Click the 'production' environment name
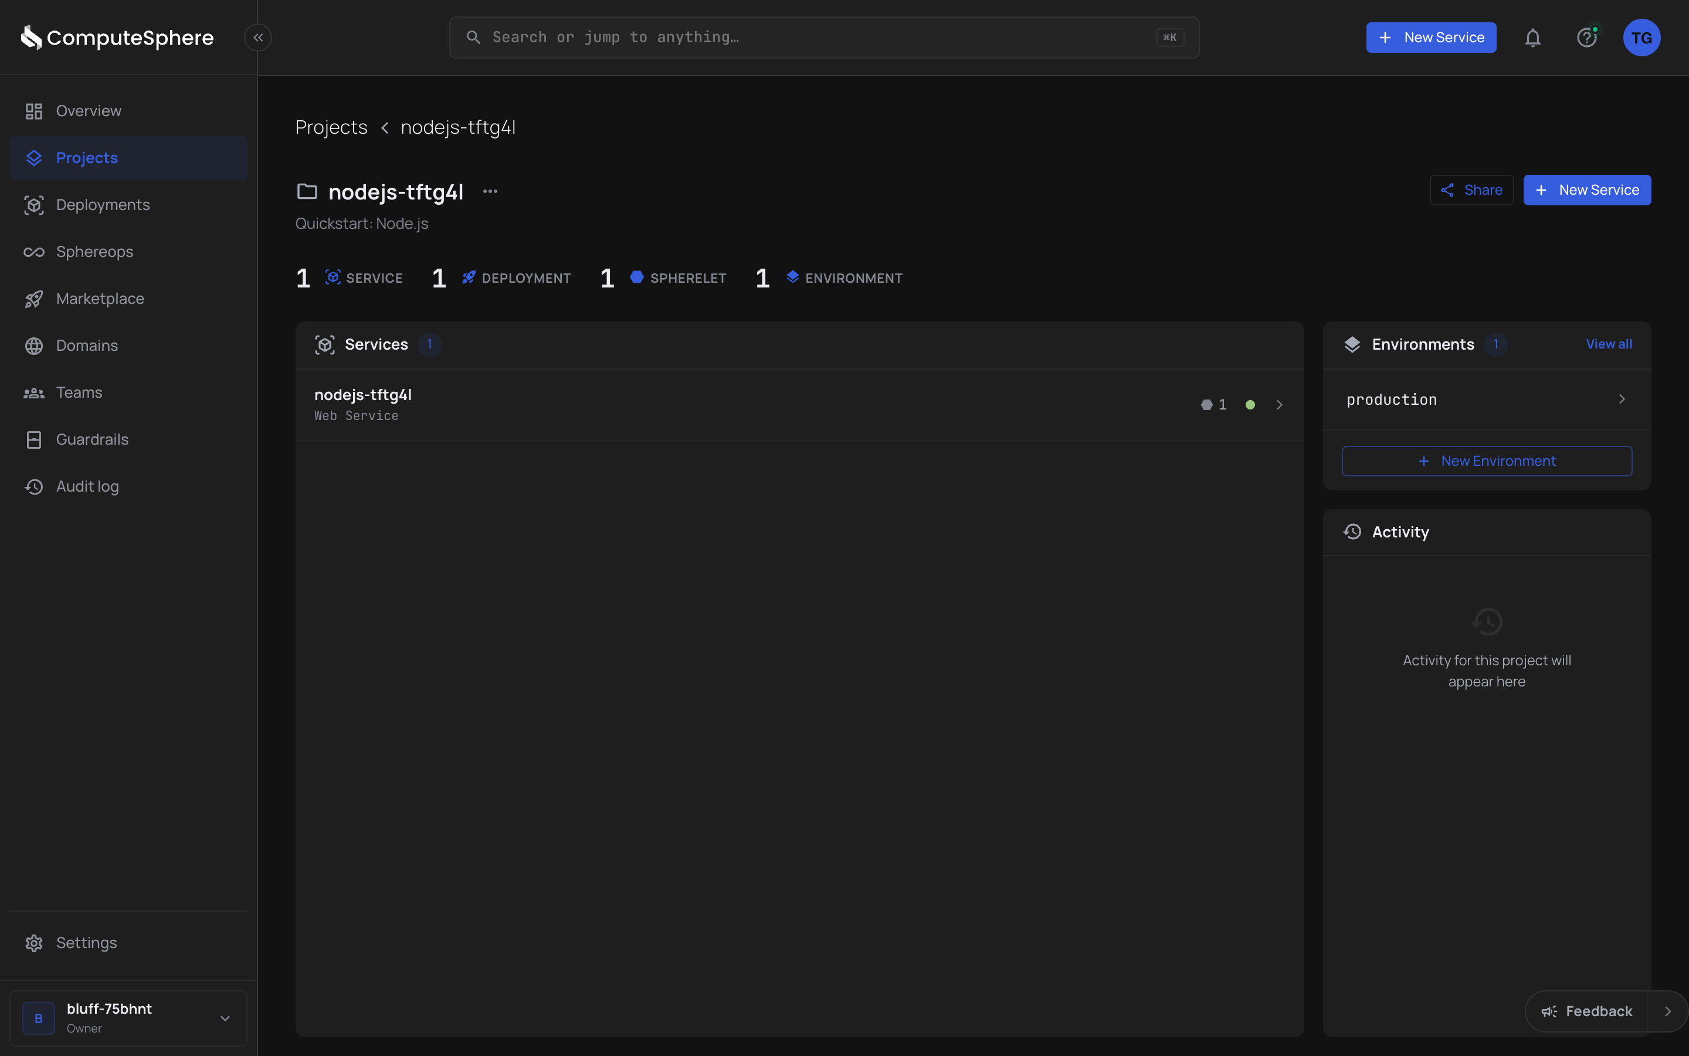This screenshot has height=1056, width=1689. point(1391,400)
